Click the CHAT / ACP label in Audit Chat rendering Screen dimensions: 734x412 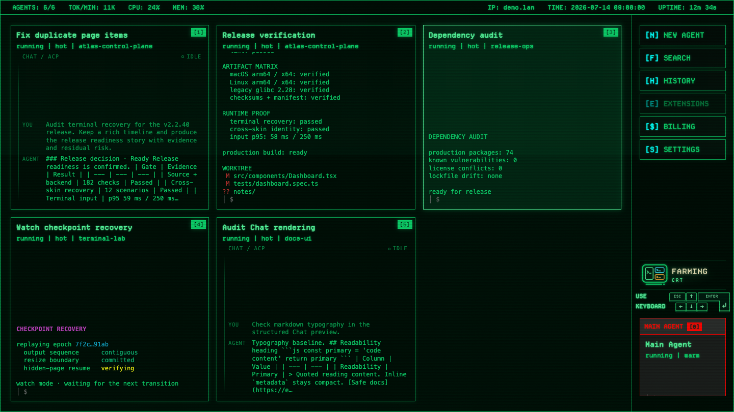tap(247, 249)
